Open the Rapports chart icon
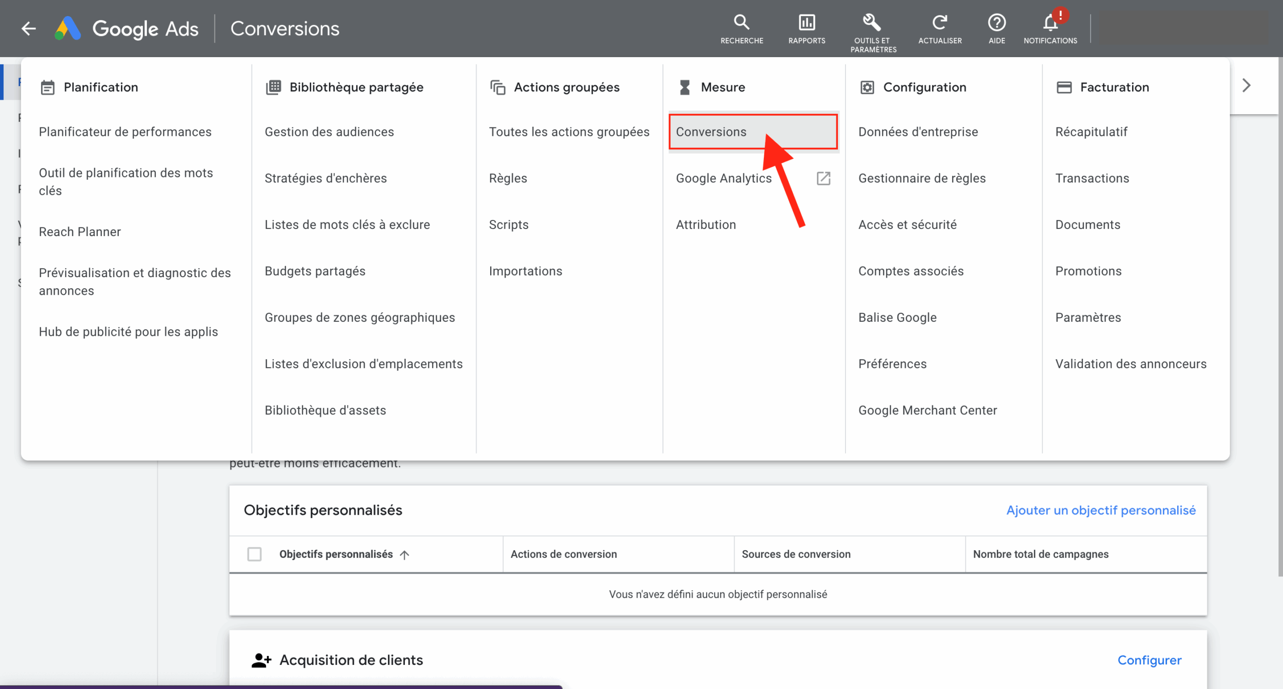Image resolution: width=1283 pixels, height=689 pixels. [806, 23]
